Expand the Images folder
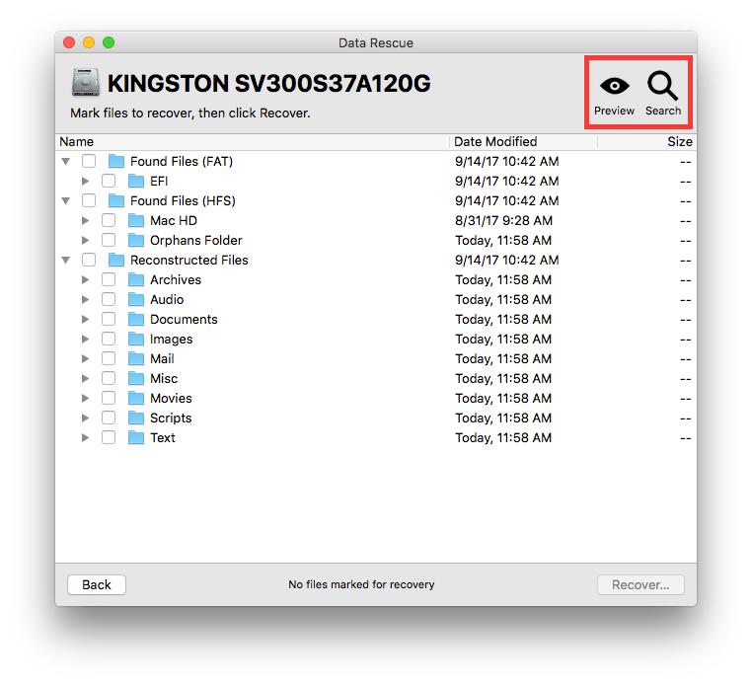Viewport: 752px width, 685px height. (x=85, y=340)
